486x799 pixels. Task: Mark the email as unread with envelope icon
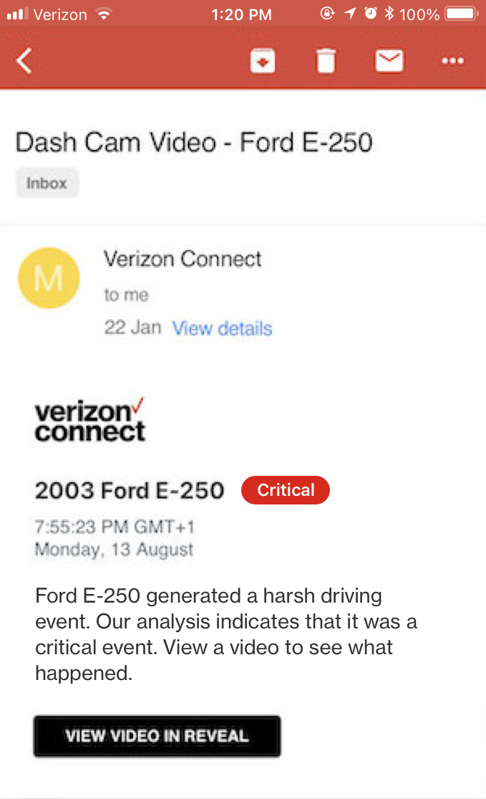[x=389, y=61]
